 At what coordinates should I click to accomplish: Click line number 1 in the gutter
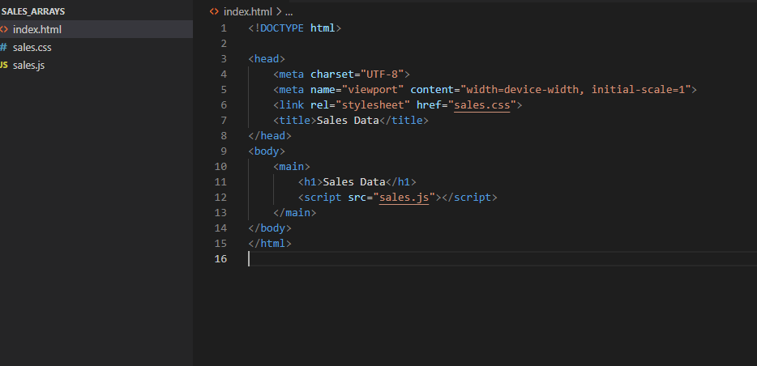(x=224, y=28)
